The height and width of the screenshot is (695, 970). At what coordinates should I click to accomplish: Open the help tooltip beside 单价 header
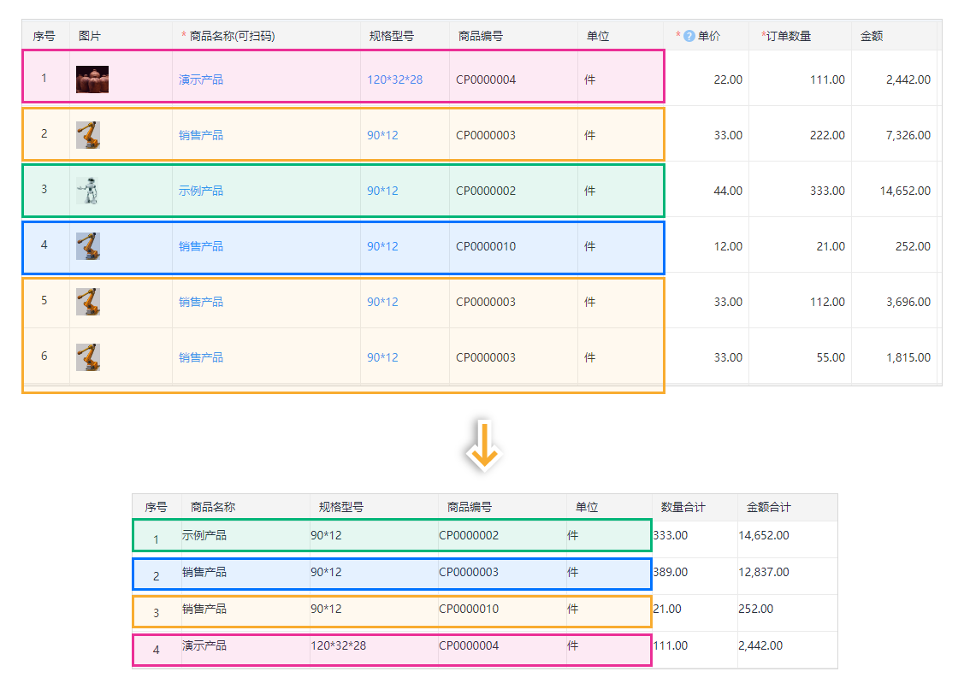690,35
